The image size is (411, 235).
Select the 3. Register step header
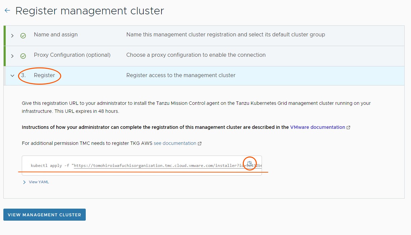pos(44,75)
